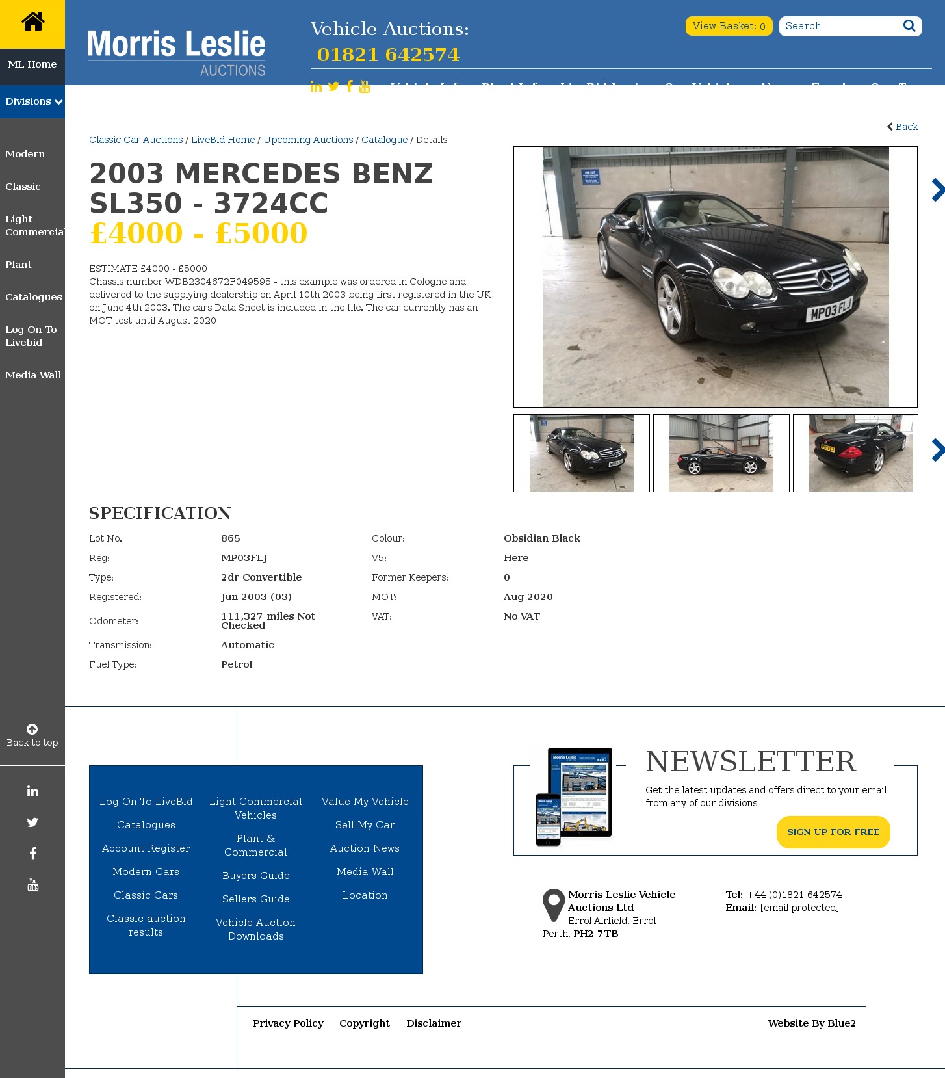Open Light Commercial Vehicles footer link
Viewport: 945px width, 1078px height.
coord(256,808)
